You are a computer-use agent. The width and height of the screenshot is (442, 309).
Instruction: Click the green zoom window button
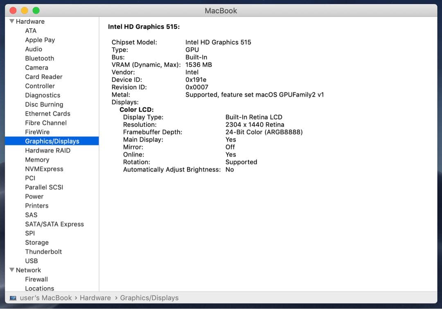pyautogui.click(x=36, y=11)
